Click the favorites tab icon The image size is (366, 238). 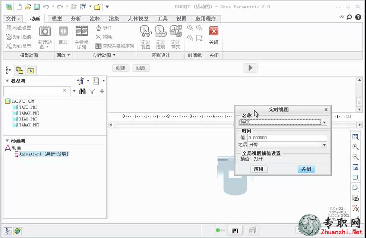31,70
